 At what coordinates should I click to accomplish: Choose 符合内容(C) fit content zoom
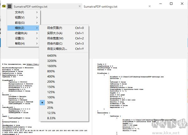point(64,44)
